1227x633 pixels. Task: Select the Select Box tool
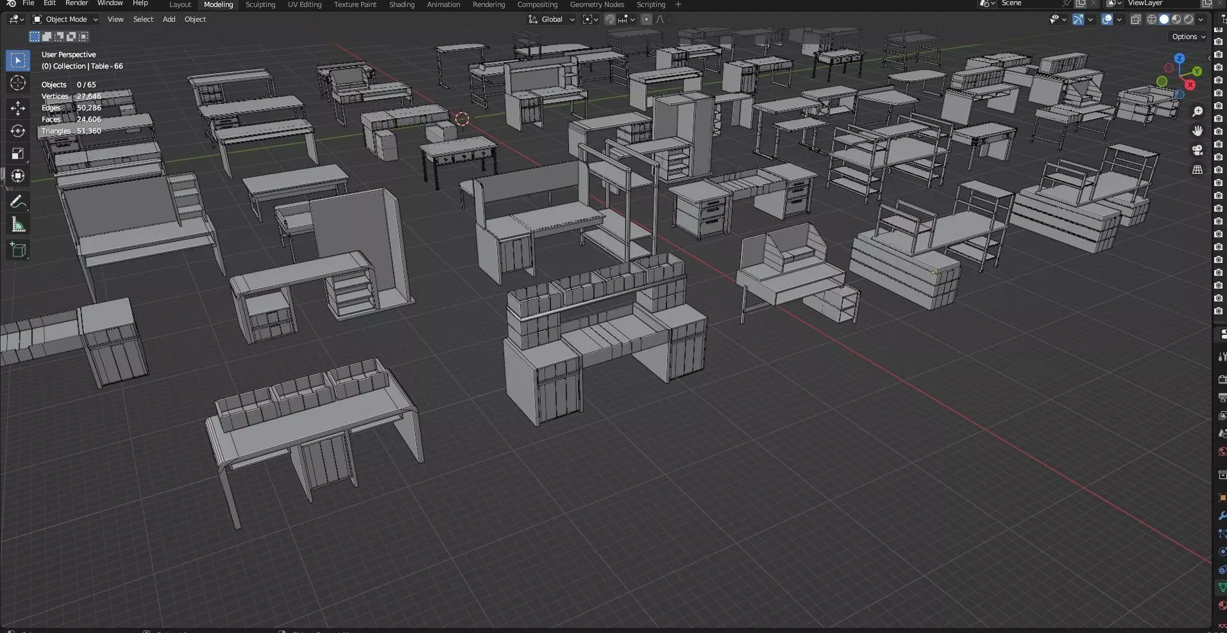pyautogui.click(x=18, y=60)
